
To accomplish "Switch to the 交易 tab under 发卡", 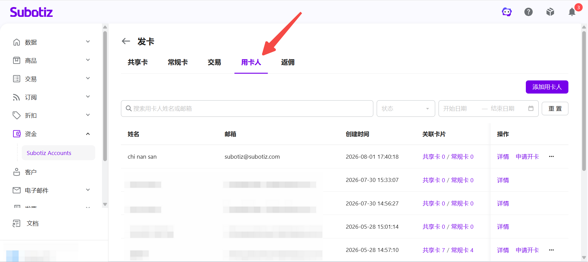I will tap(214, 62).
